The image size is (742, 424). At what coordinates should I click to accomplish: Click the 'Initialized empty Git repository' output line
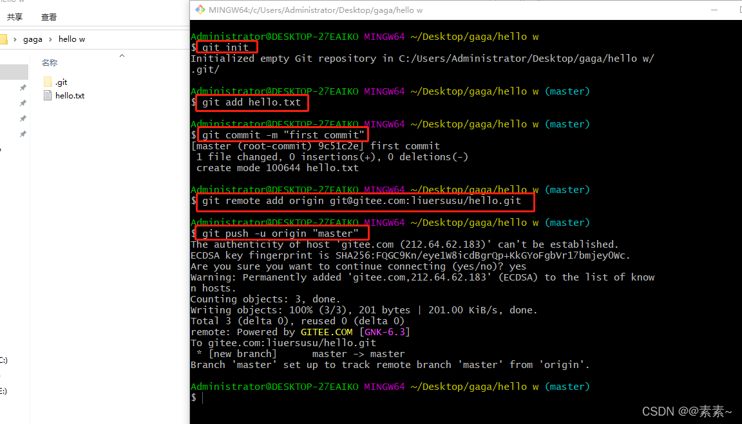point(422,59)
